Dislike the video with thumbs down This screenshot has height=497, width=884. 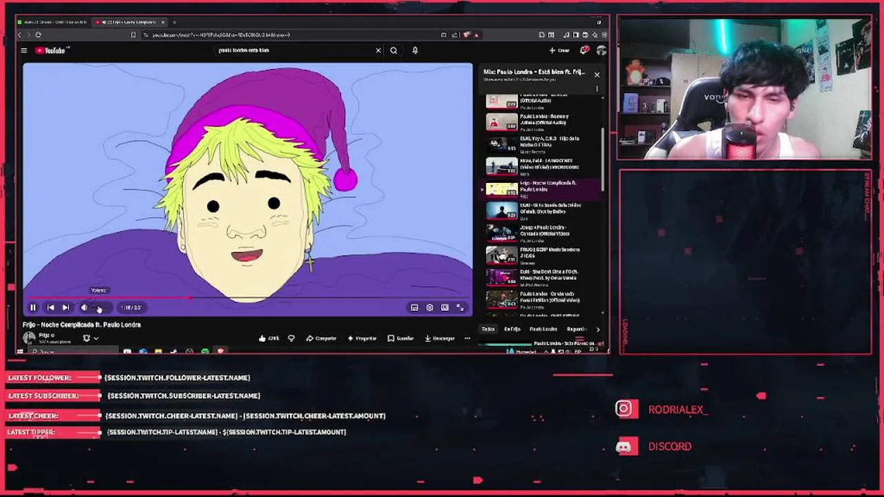click(291, 338)
